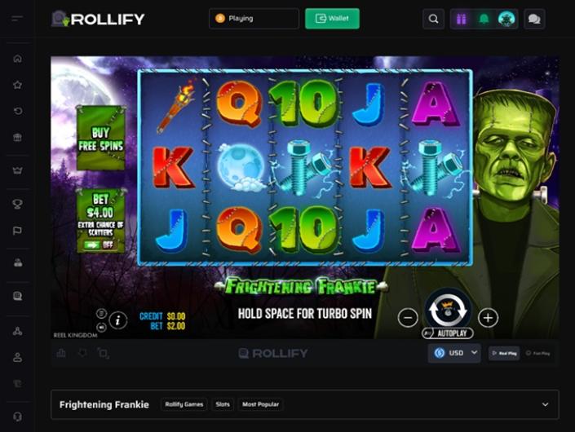Click the favorites star in sidebar
The image size is (575, 432).
(17, 85)
